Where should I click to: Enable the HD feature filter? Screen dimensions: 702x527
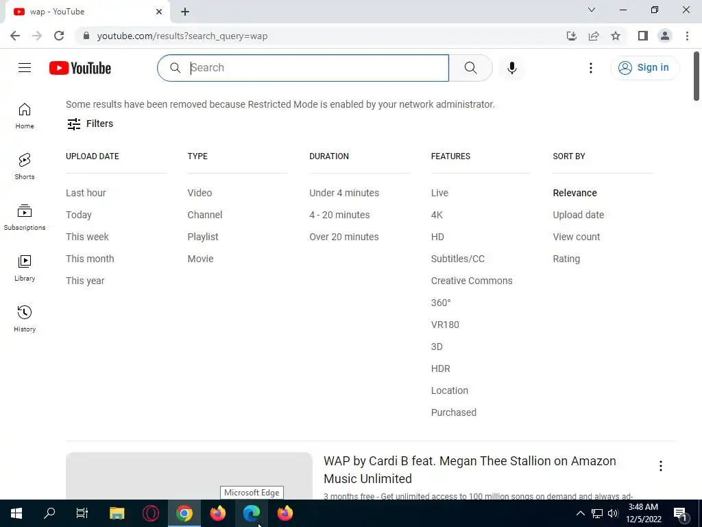pos(437,237)
